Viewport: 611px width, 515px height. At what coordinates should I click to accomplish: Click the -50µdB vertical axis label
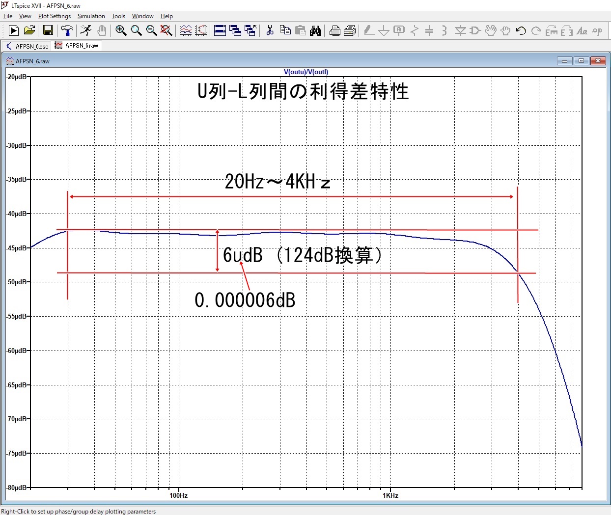tap(17, 282)
